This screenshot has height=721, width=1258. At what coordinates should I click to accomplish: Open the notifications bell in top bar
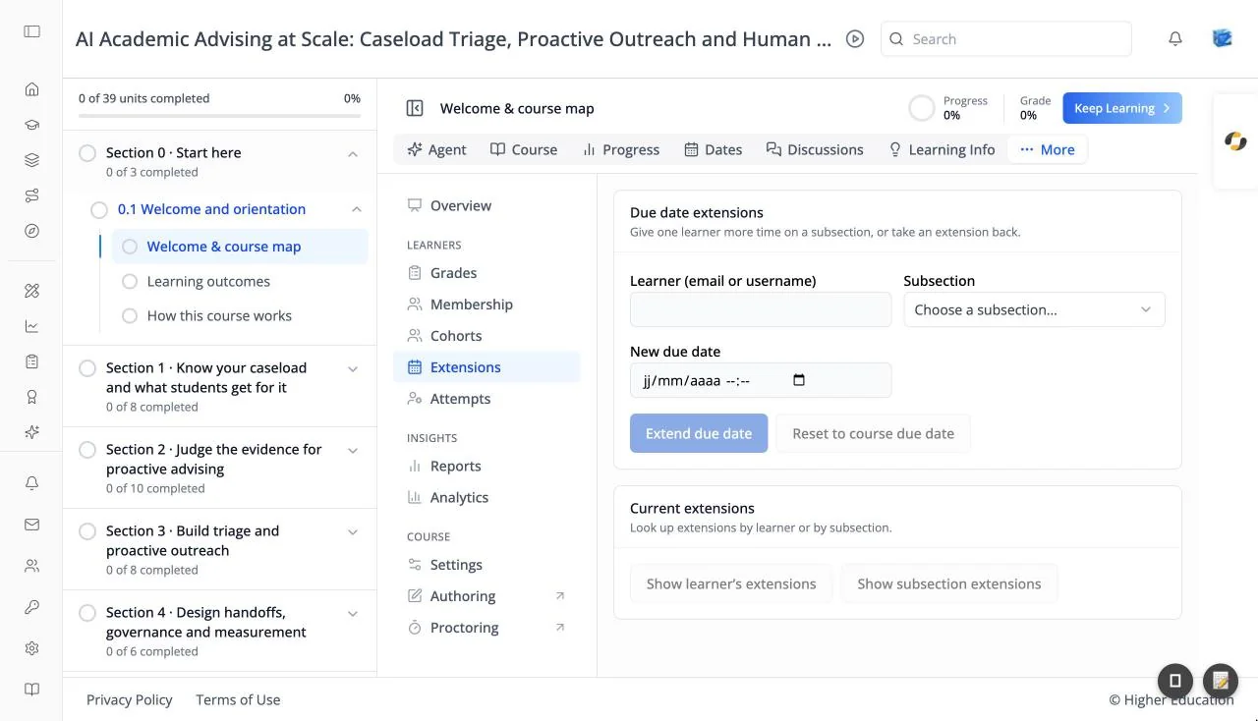1174,39
